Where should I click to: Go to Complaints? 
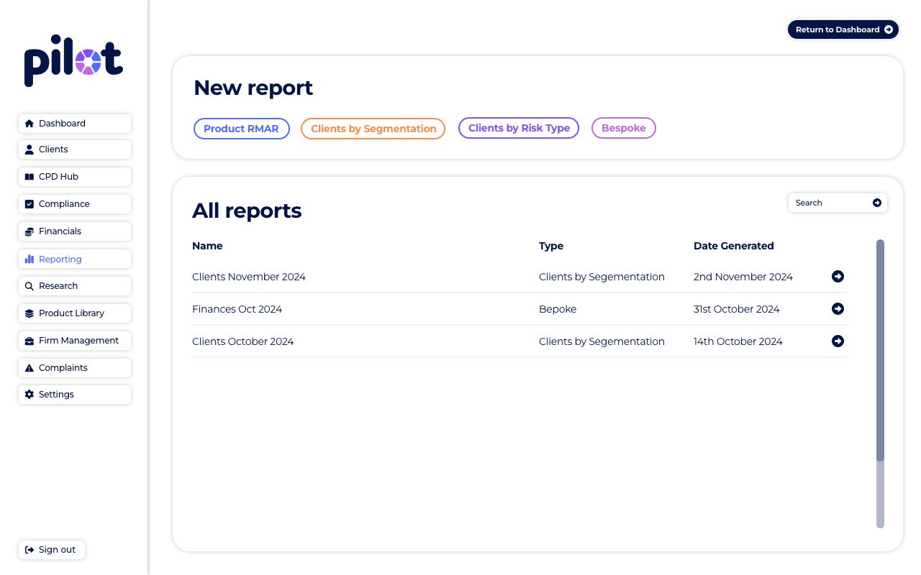tap(75, 368)
